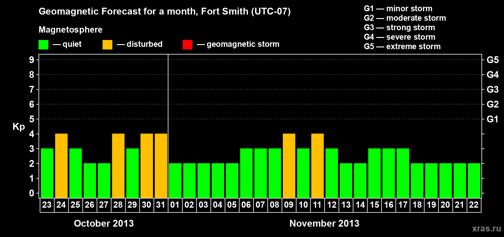Select the bar for October 24

[61, 166]
